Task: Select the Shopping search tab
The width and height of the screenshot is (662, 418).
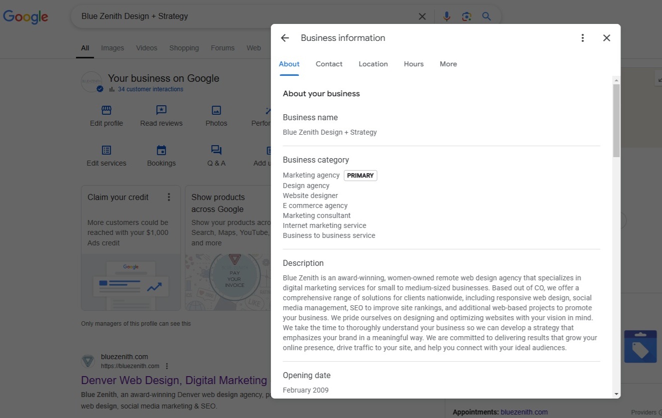Action: [x=184, y=48]
